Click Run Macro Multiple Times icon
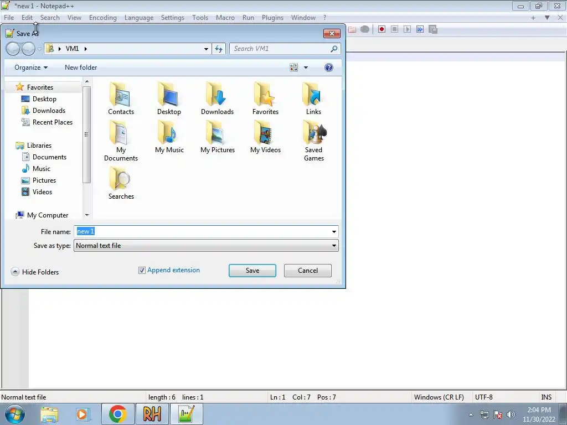 click(x=420, y=29)
